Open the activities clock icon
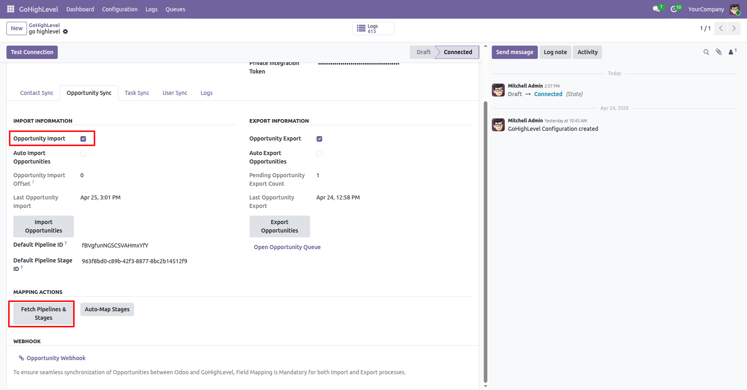This screenshot has height=390, width=747. 674,9
